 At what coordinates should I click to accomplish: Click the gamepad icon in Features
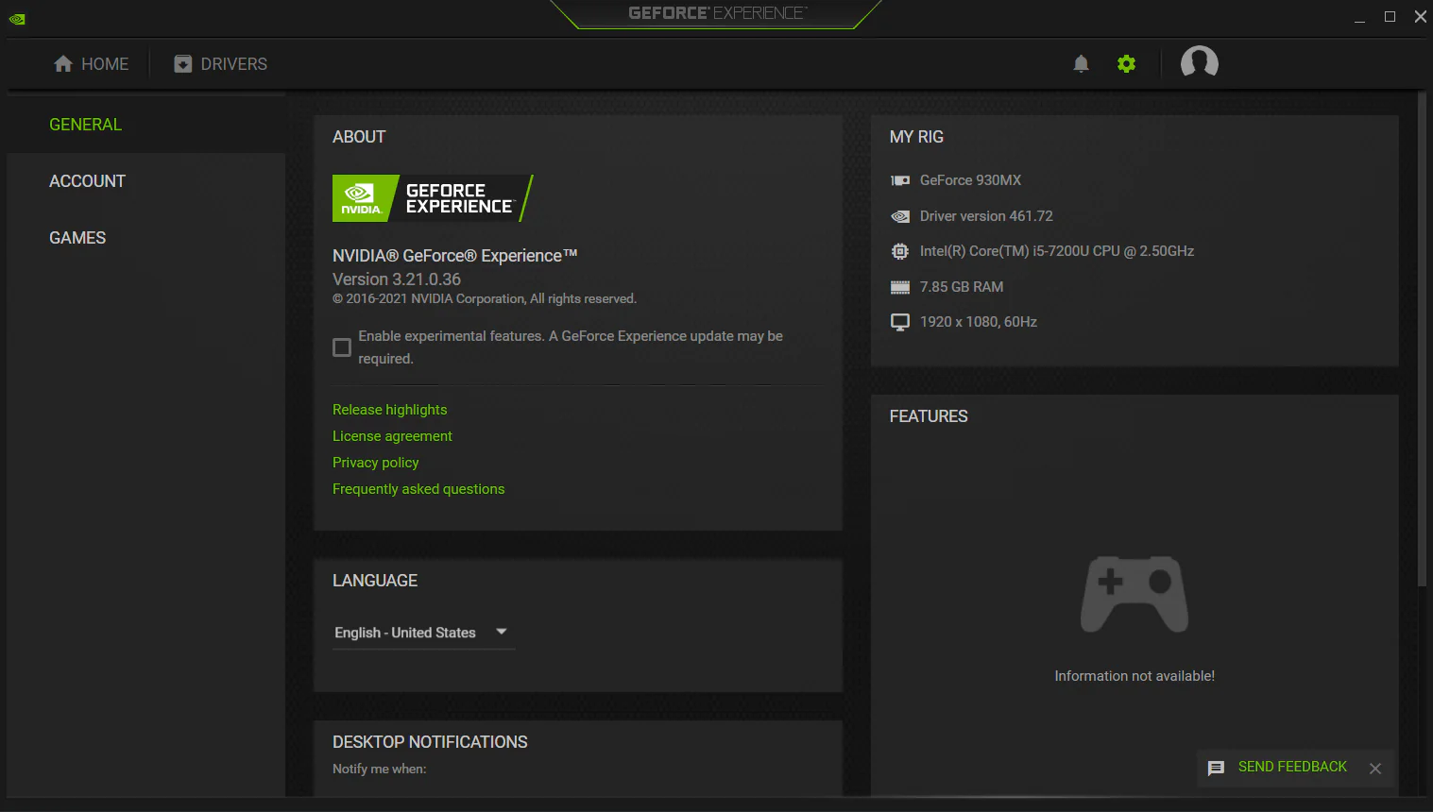click(1134, 594)
